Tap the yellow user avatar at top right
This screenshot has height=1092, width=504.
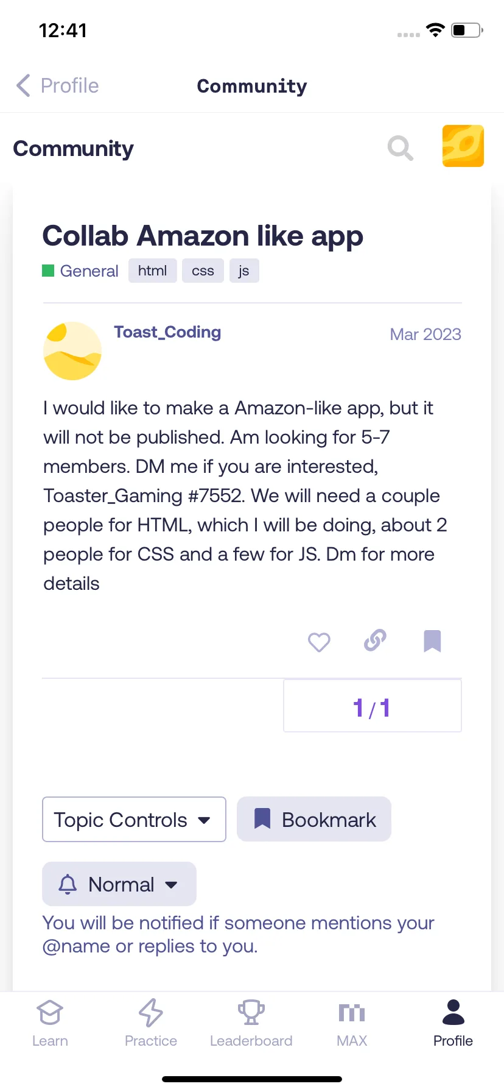463,146
